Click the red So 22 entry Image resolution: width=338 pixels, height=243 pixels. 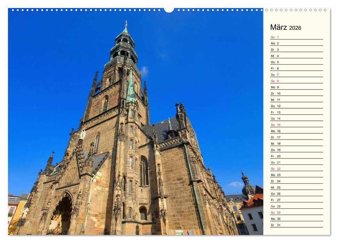(x=275, y=169)
